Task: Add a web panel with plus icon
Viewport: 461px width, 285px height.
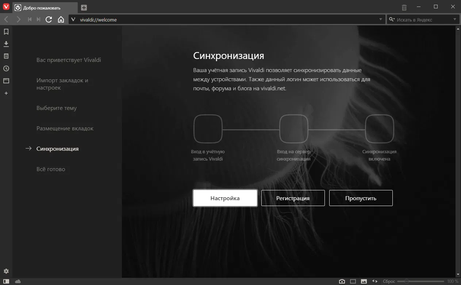Action: tap(6, 93)
